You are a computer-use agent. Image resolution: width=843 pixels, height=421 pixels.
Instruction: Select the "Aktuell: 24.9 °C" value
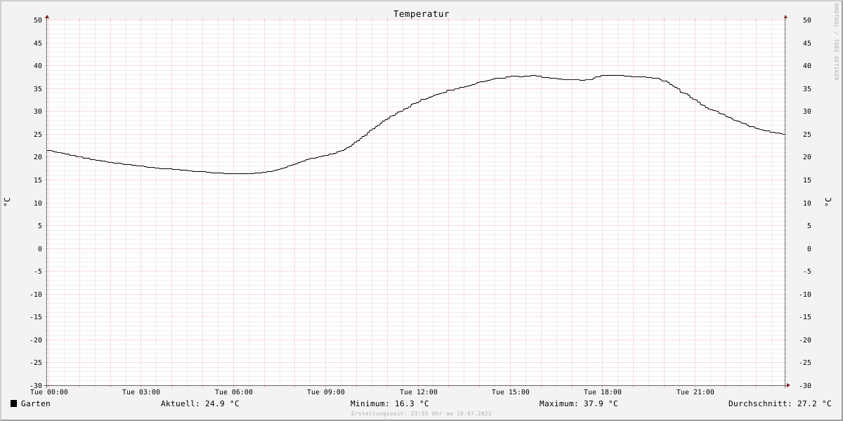tap(200, 403)
